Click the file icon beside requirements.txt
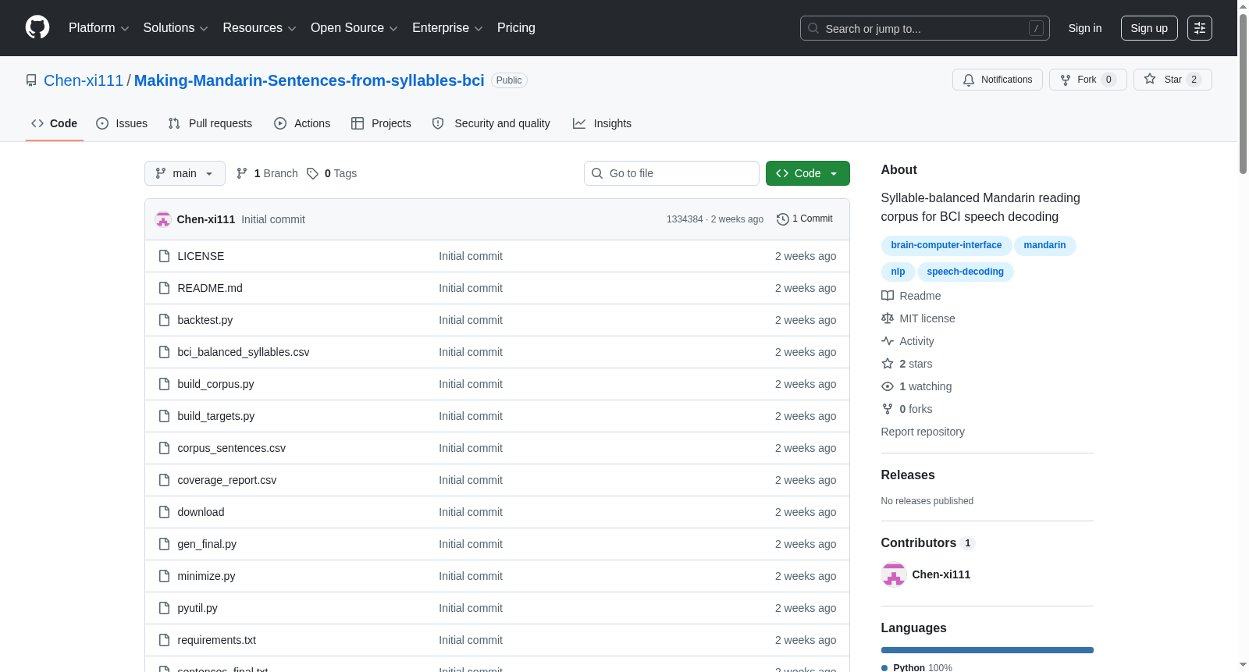This screenshot has height=672, width=1249. (164, 640)
